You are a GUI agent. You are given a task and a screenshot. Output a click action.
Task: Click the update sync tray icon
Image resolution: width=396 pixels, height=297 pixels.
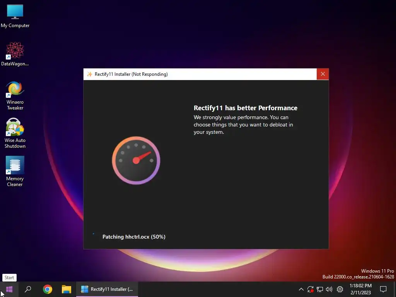point(311,289)
